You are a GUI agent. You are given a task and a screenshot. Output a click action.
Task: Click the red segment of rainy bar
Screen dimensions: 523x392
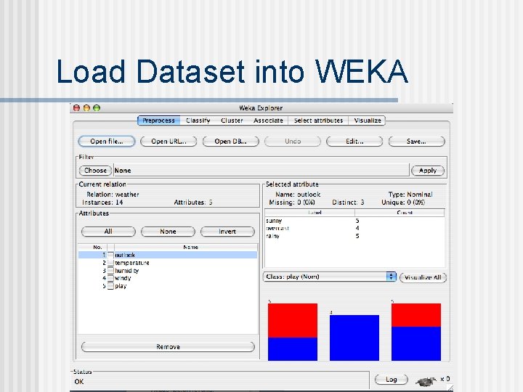click(x=416, y=315)
